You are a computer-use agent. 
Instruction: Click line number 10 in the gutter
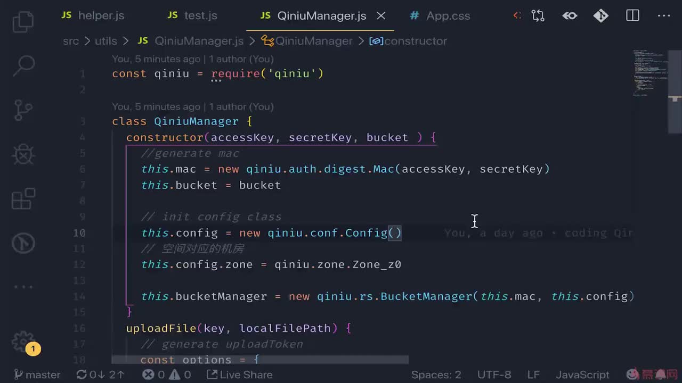click(x=79, y=233)
